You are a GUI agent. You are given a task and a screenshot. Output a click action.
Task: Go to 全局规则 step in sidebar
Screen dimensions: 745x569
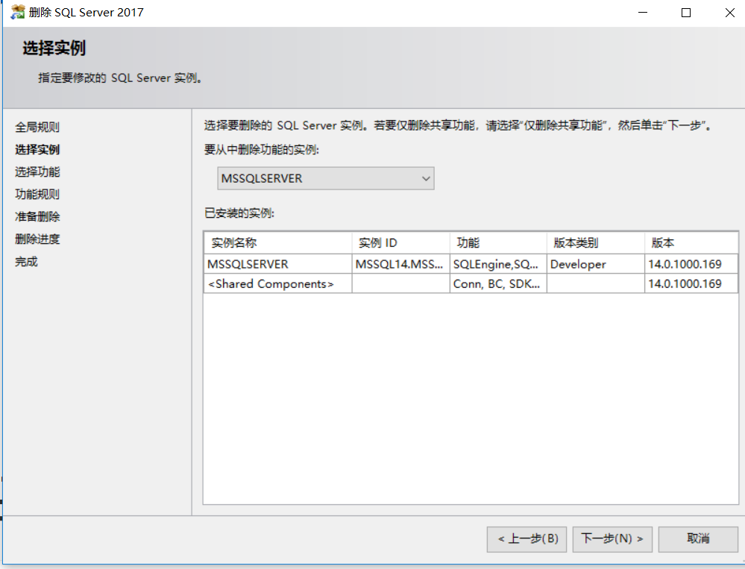[37, 128]
